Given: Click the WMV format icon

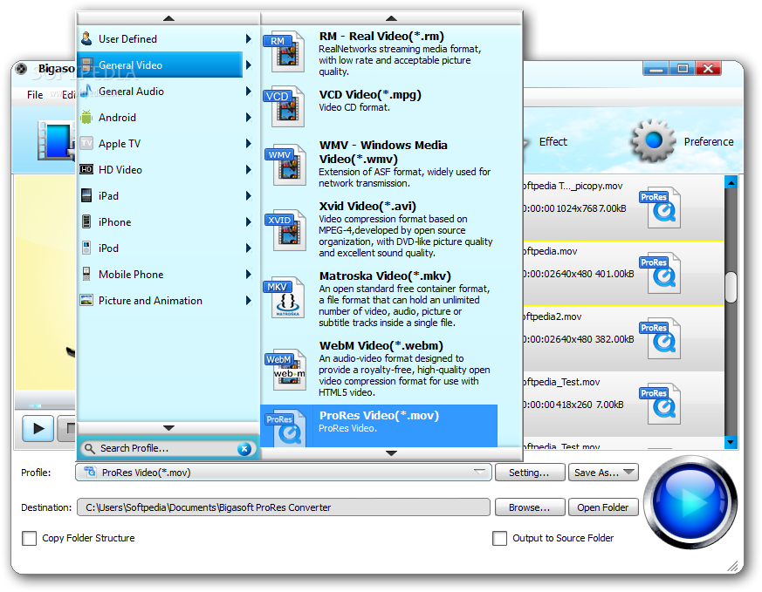Looking at the screenshot, I should coord(285,165).
